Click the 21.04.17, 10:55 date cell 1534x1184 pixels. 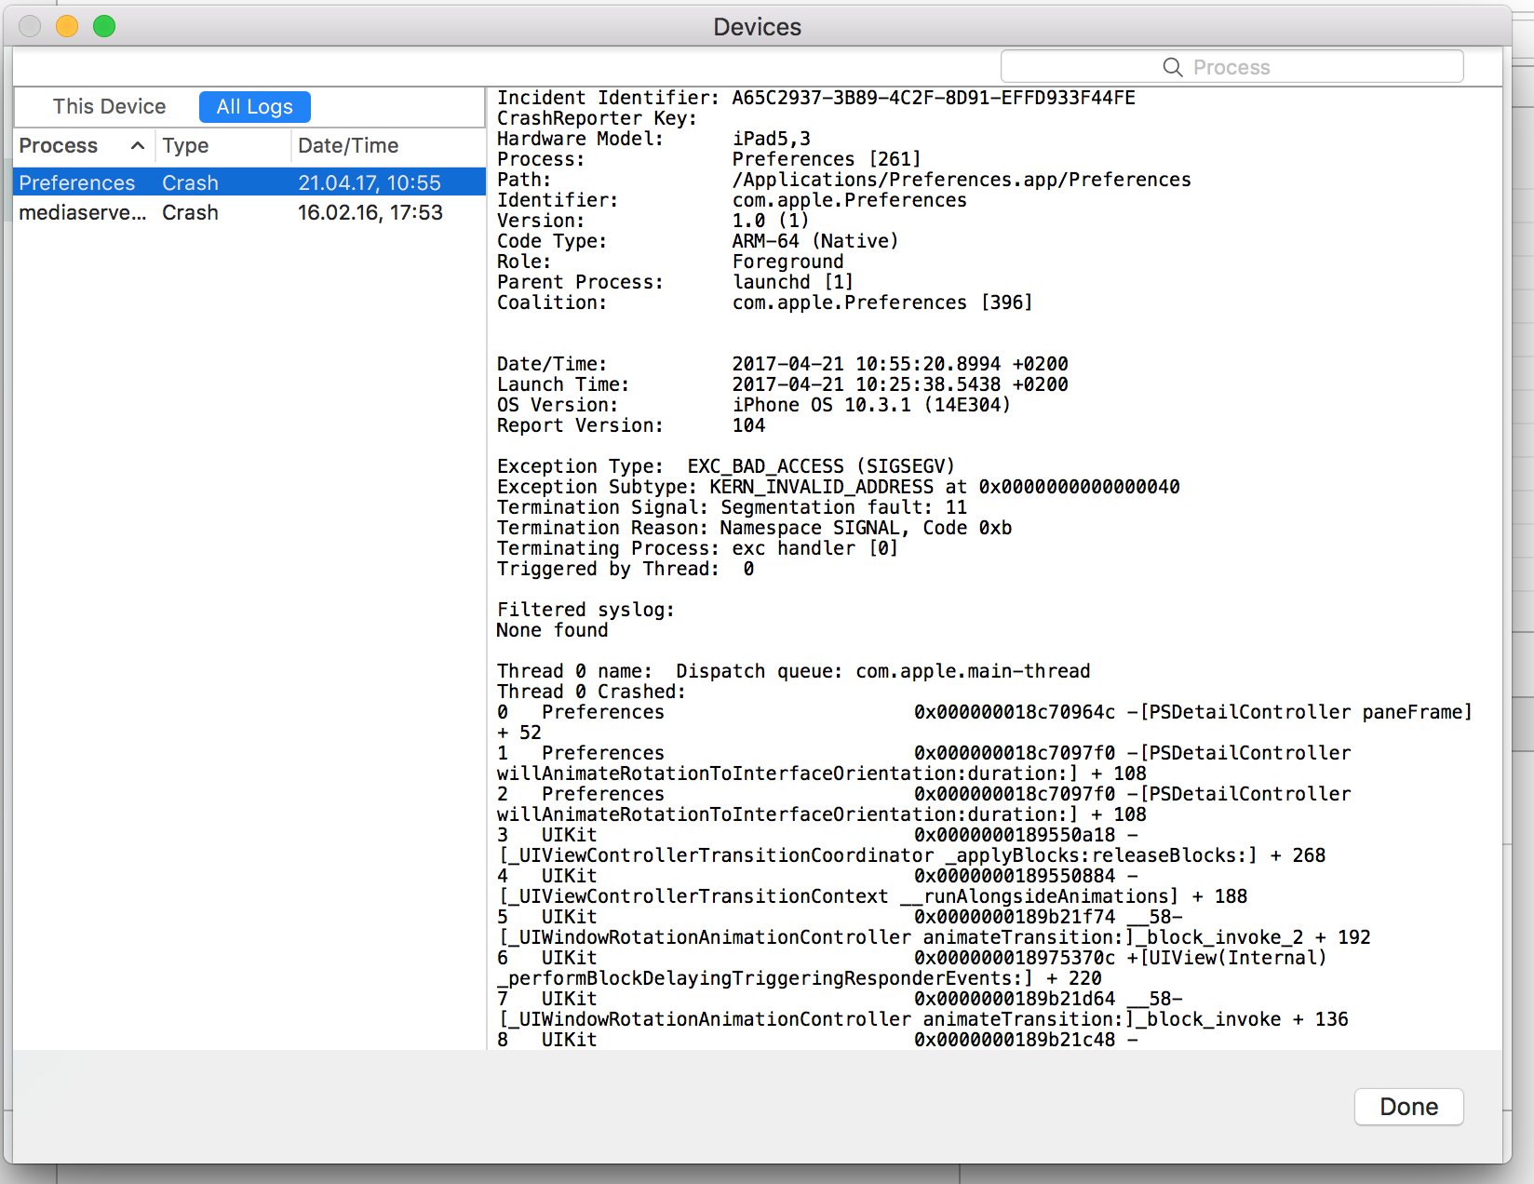370,182
